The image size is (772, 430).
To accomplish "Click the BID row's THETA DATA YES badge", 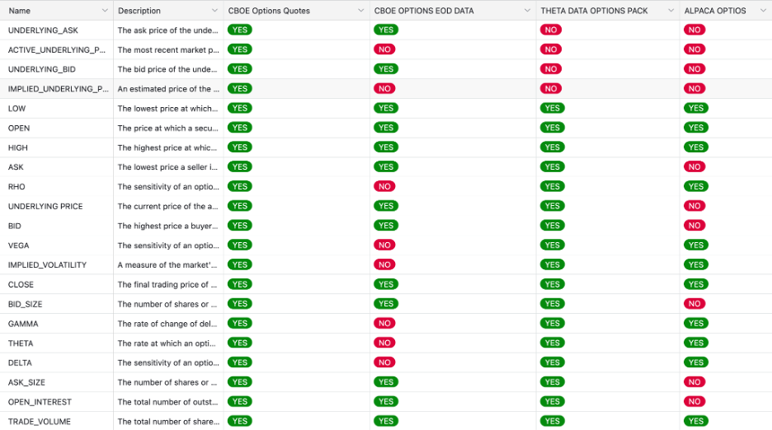I will pos(553,226).
